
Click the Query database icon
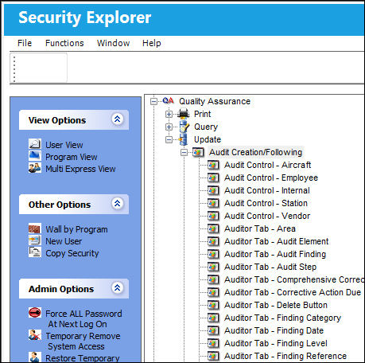pyautogui.click(x=184, y=127)
